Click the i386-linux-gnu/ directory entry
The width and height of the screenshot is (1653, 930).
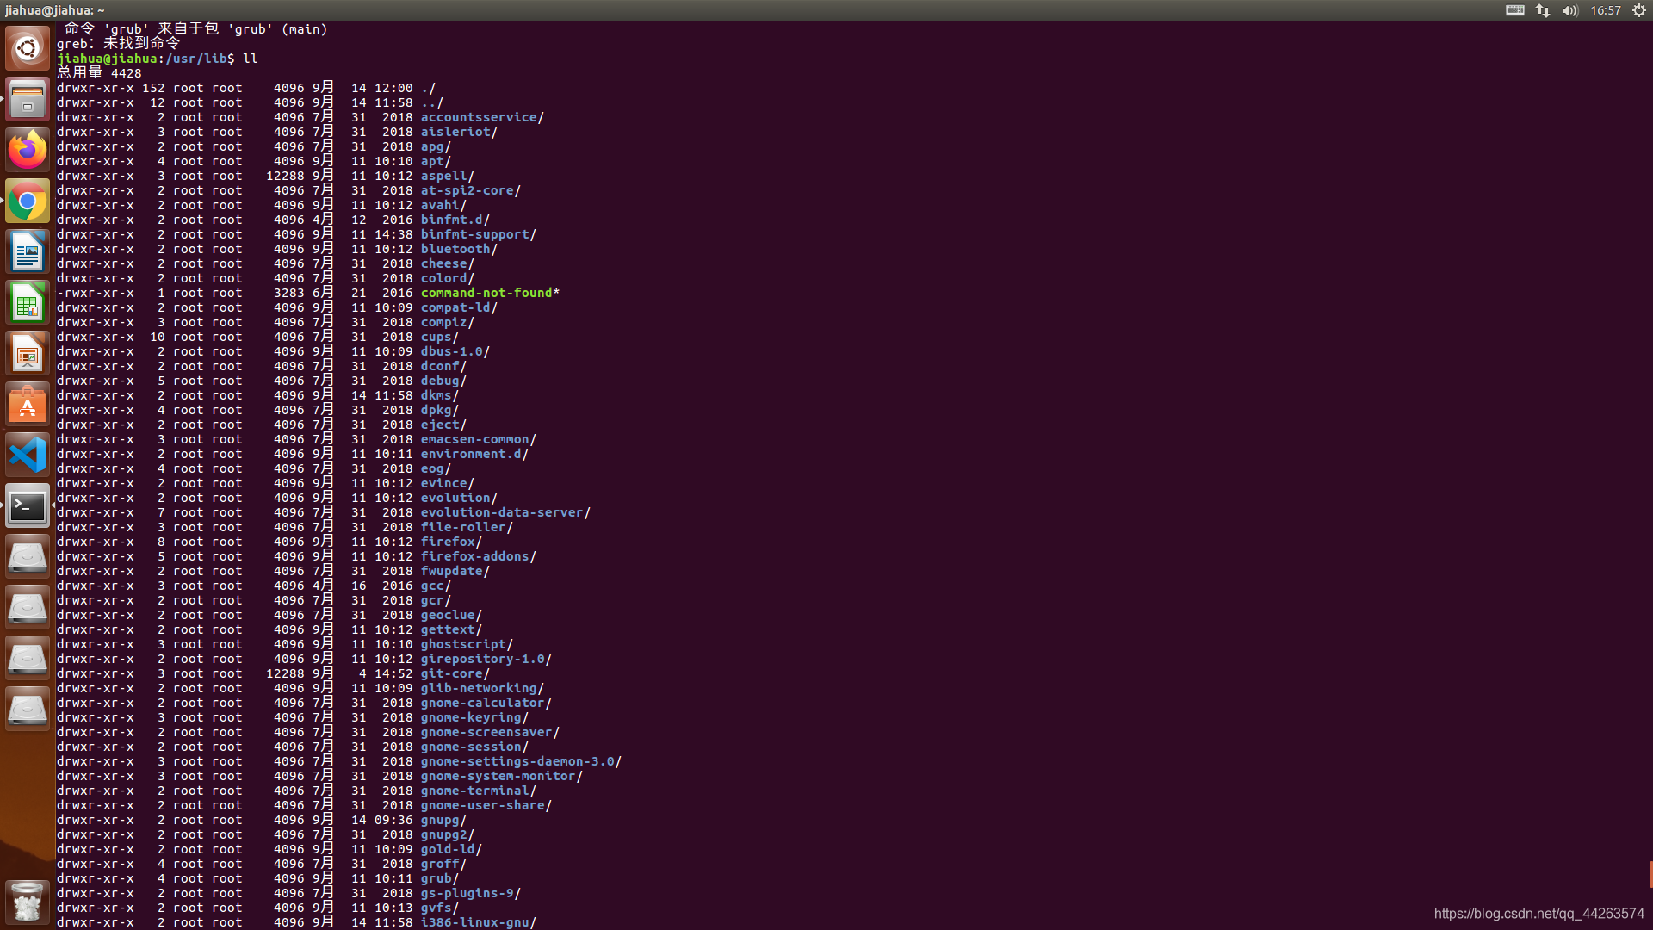479,922
